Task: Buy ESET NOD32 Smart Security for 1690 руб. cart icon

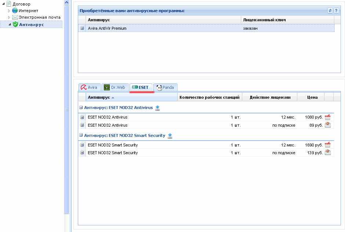Action: pyautogui.click(x=328, y=145)
